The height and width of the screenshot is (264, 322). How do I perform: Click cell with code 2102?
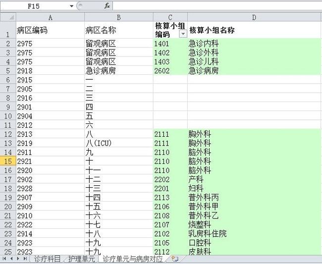click(x=170, y=234)
